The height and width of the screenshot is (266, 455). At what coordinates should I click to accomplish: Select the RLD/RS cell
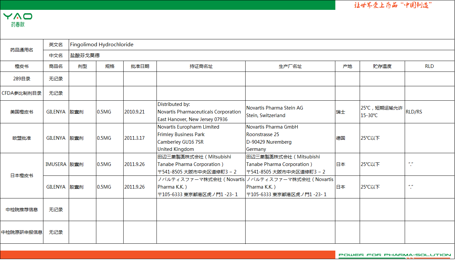coord(429,112)
